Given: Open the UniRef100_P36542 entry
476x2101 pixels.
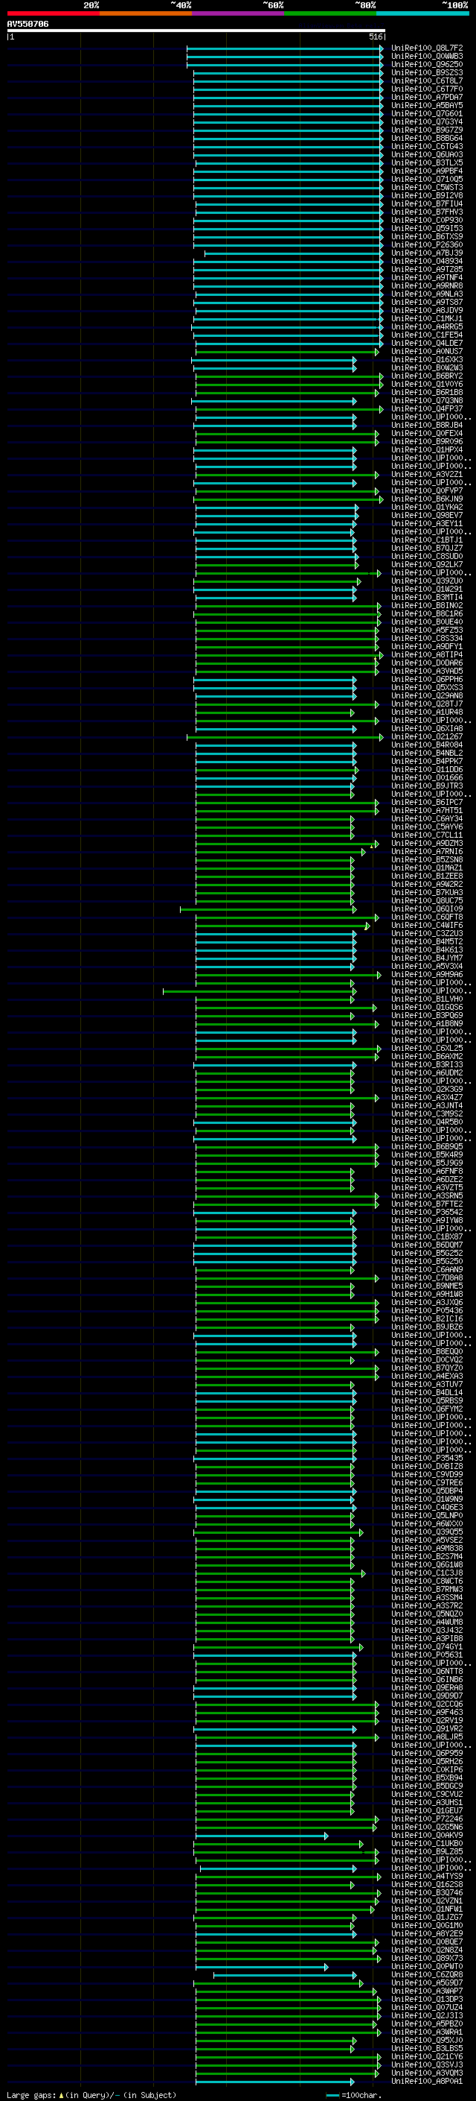Looking at the screenshot, I should (x=427, y=1212).
